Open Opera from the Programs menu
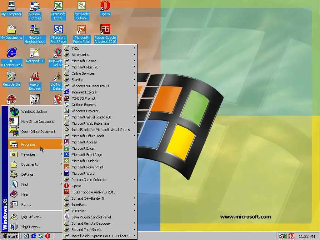This screenshot has width=320, height=240. [100, 186]
